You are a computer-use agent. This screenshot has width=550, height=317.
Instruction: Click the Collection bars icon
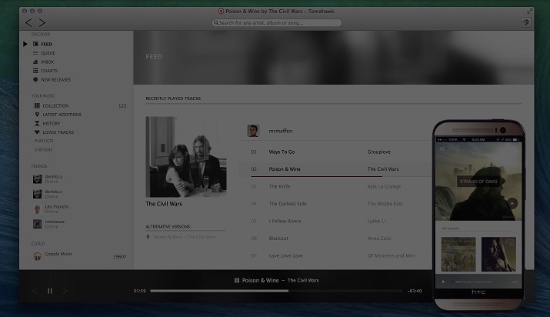click(37, 105)
